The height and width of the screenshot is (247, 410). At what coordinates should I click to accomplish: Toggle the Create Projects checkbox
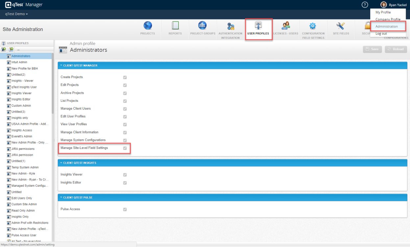point(125,77)
